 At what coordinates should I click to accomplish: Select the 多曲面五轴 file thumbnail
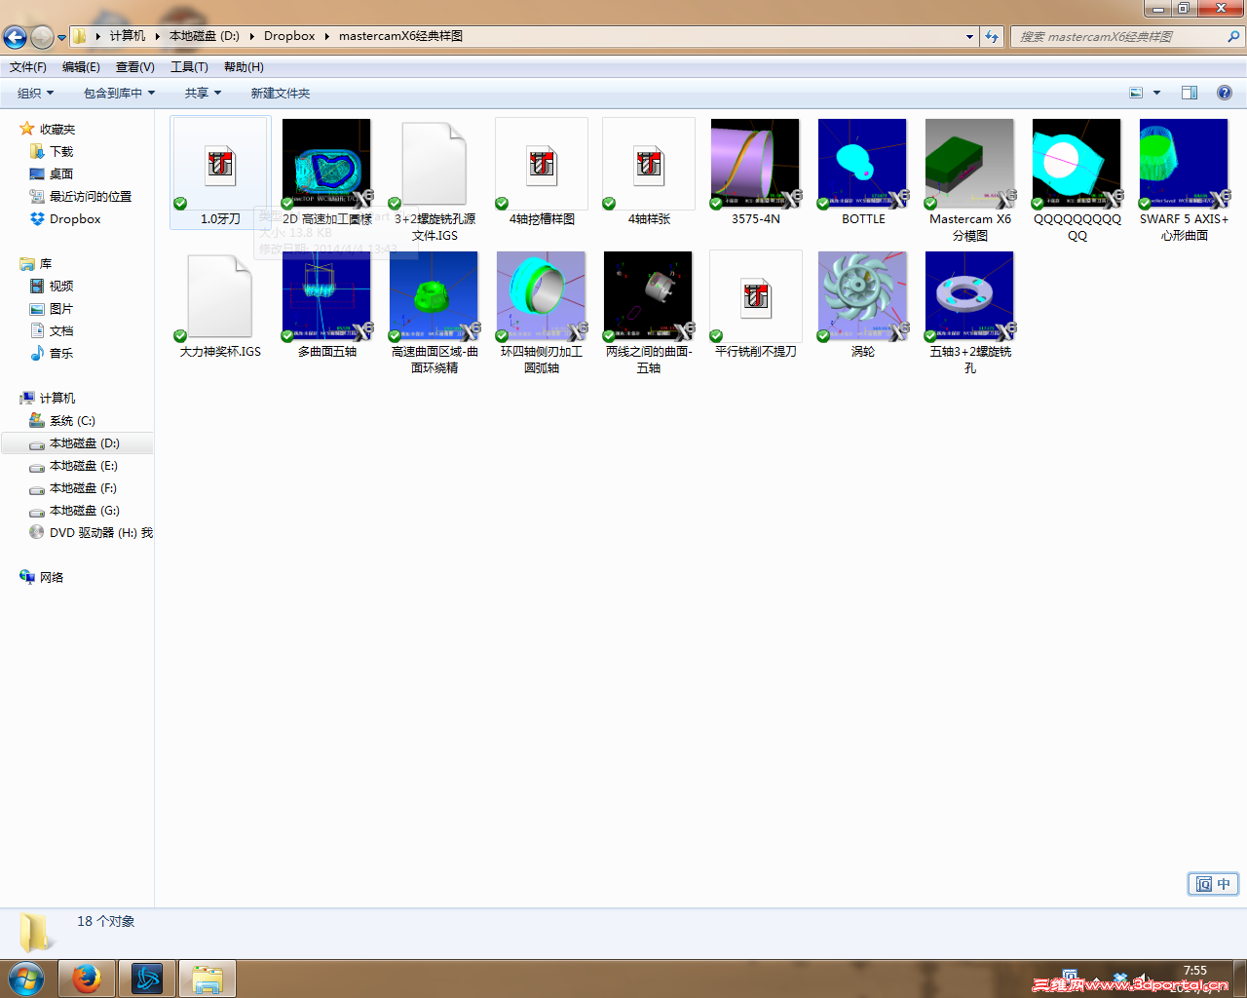[x=327, y=296]
